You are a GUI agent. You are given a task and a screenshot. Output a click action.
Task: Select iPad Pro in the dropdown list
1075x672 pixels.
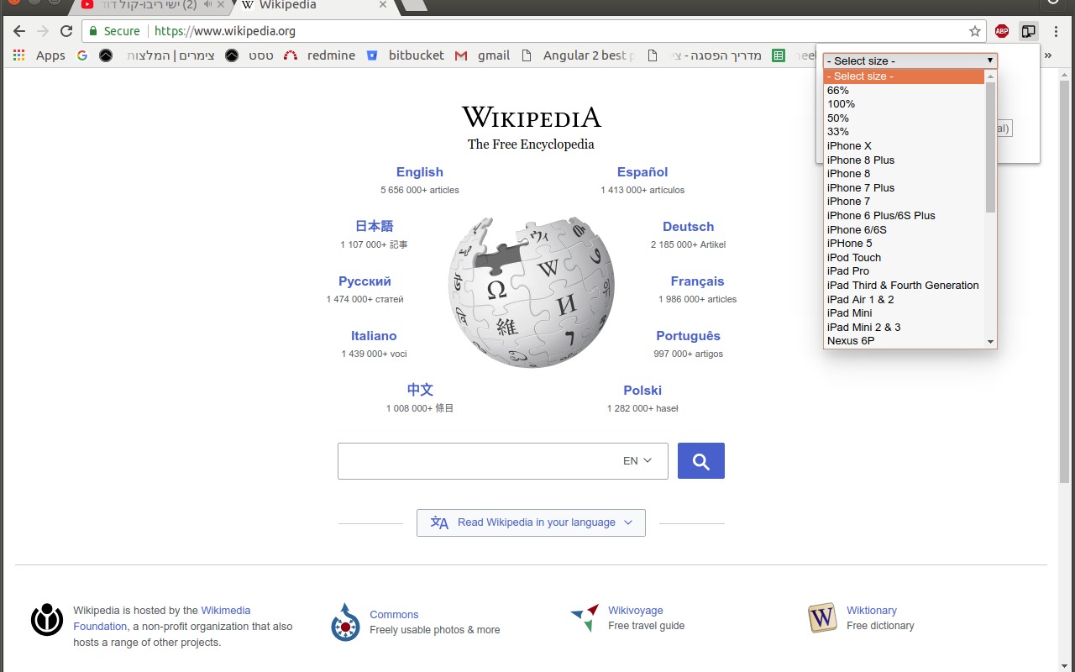point(848,271)
